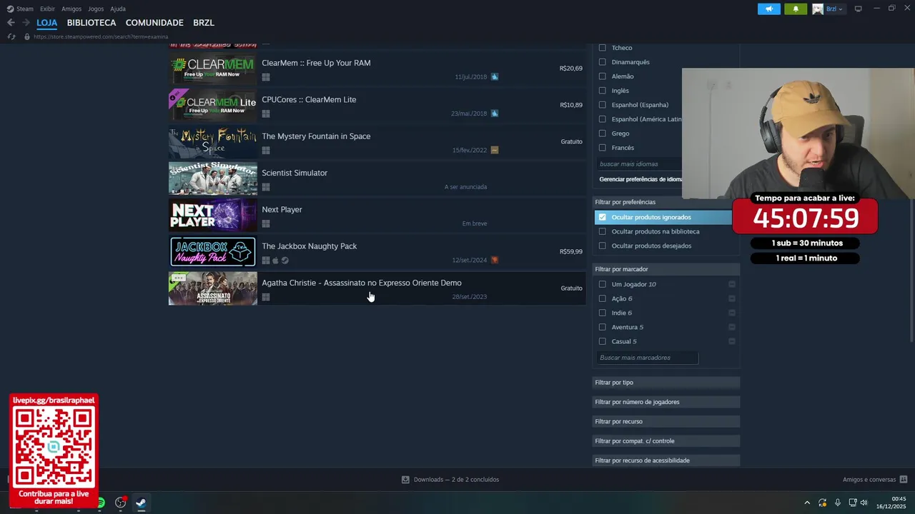Tick the Grego language checkbox
The width and height of the screenshot is (915, 514).
(x=602, y=133)
